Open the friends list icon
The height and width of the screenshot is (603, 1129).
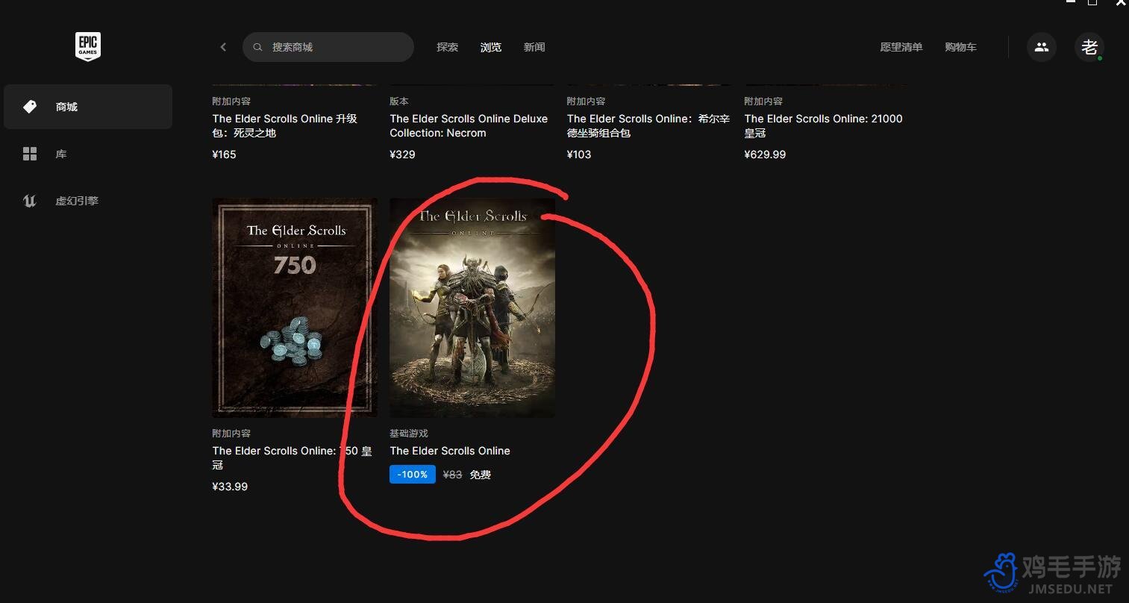1042,47
